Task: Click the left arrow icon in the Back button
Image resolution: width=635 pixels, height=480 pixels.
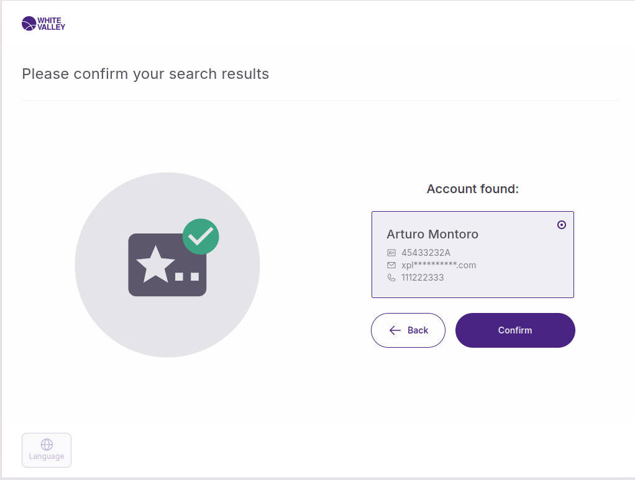Action: pyautogui.click(x=395, y=330)
